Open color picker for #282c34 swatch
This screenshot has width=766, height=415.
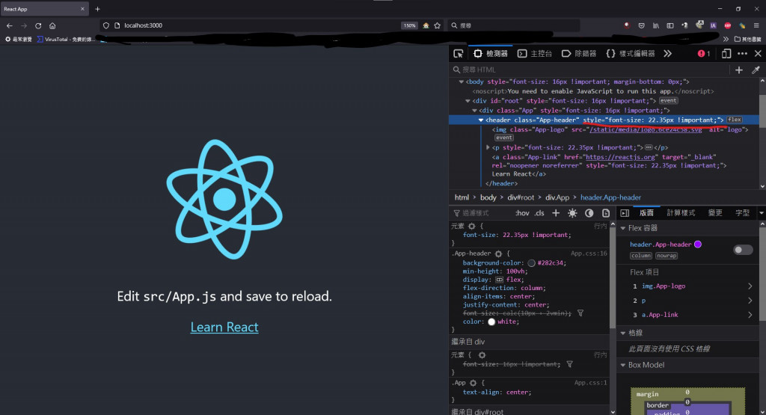click(x=532, y=263)
